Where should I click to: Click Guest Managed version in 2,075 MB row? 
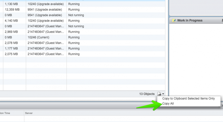(46, 54)
